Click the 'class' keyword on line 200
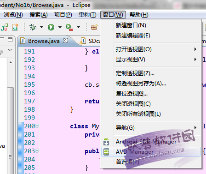The width and height of the screenshot is (206, 174). [79, 126]
